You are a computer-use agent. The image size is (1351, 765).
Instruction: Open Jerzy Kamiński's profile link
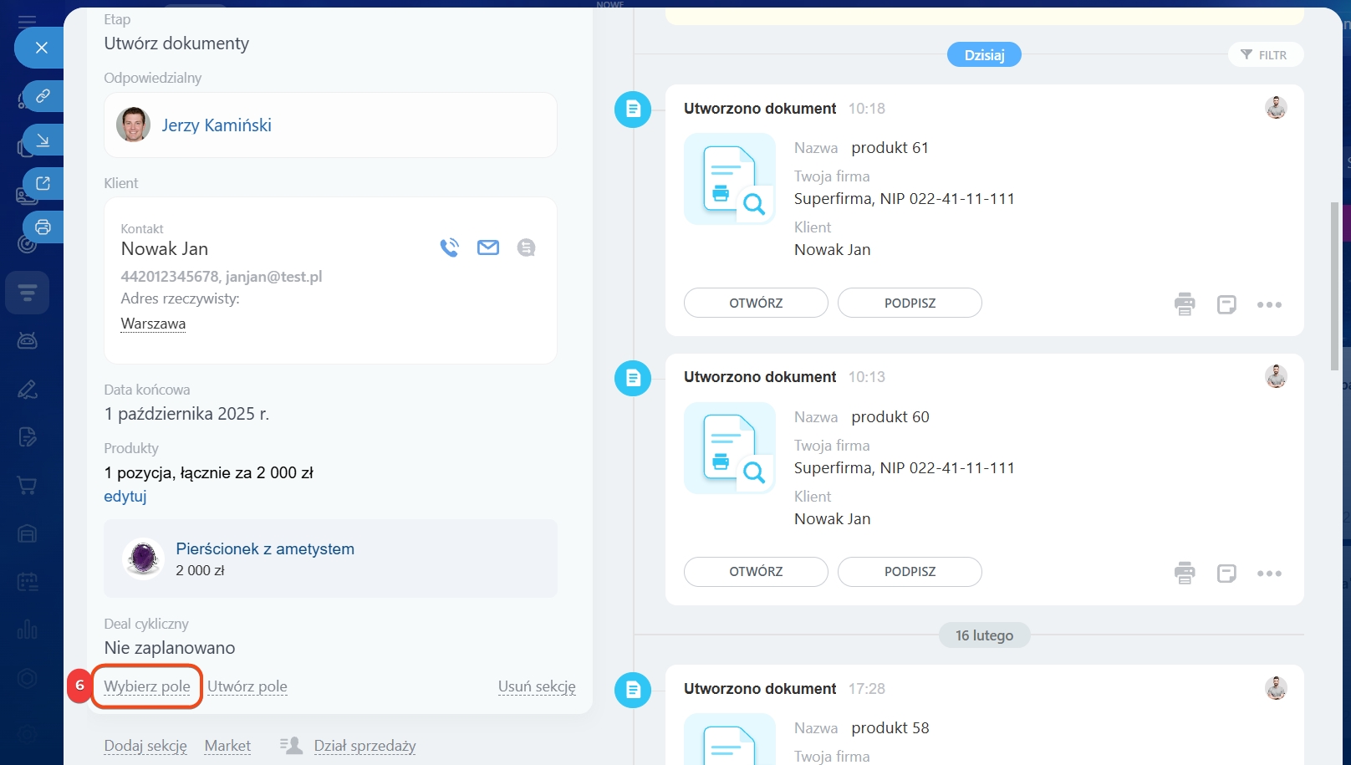pyautogui.click(x=217, y=125)
